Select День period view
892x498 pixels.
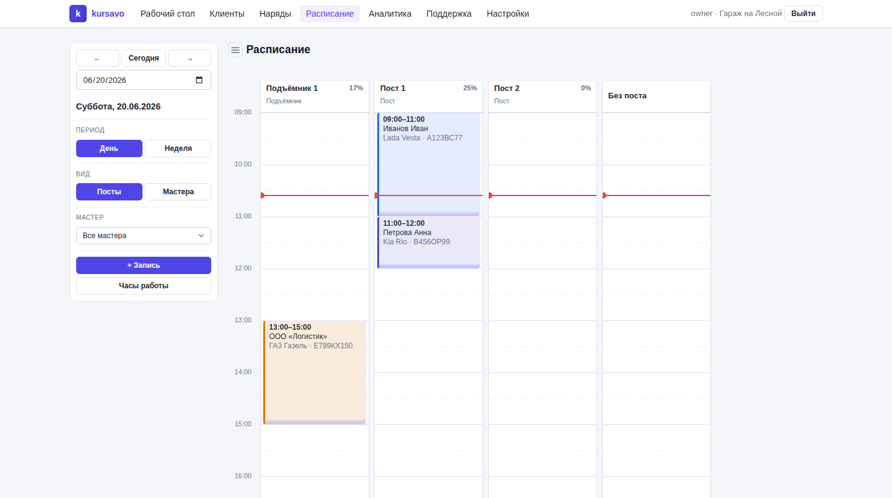109,148
